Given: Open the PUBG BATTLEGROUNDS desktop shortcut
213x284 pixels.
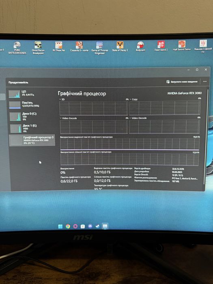Looking at the screenshot, I should pos(17,48).
